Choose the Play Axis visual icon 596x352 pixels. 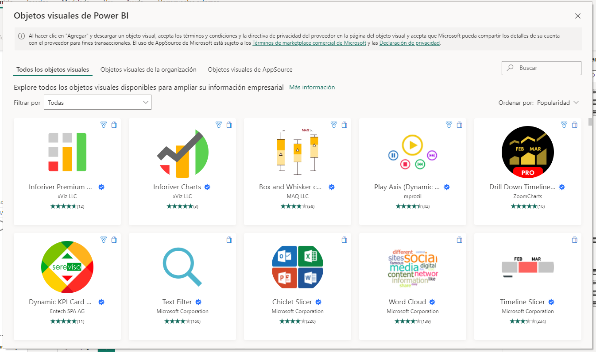coord(413,152)
